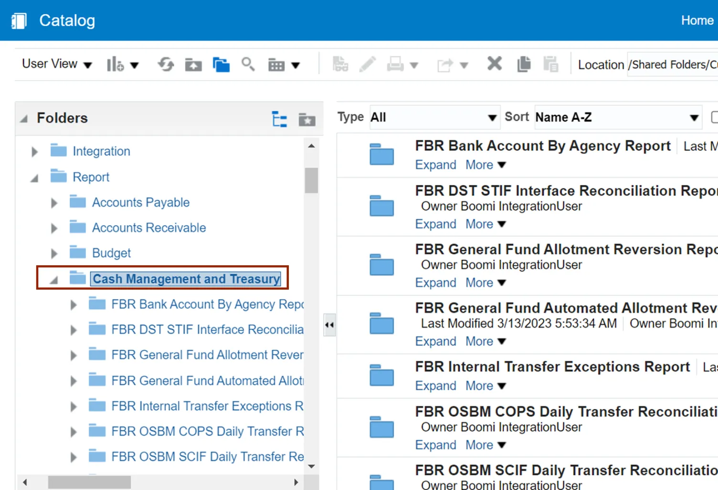Image resolution: width=718 pixels, height=490 pixels.
Task: Open the Search magnifier icon
Action: click(x=248, y=64)
